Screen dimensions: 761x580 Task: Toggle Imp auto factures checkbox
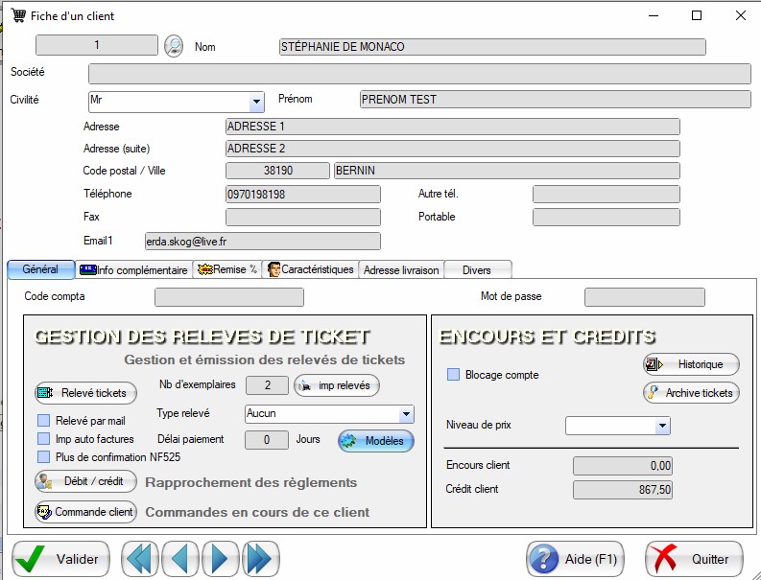tap(43, 438)
